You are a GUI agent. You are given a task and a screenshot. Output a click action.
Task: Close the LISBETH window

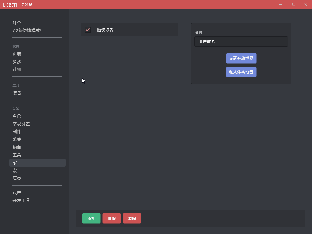[x=306, y=5]
